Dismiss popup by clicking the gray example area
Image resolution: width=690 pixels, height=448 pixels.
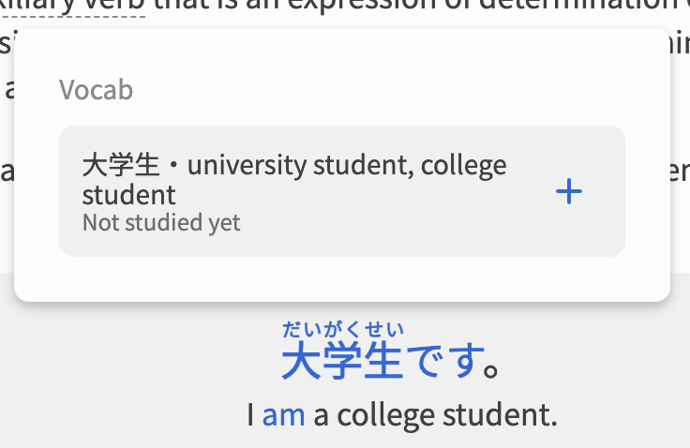[x=132, y=374]
